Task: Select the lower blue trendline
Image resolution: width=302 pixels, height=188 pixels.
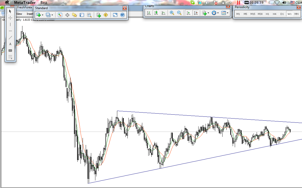Action: pos(195,161)
